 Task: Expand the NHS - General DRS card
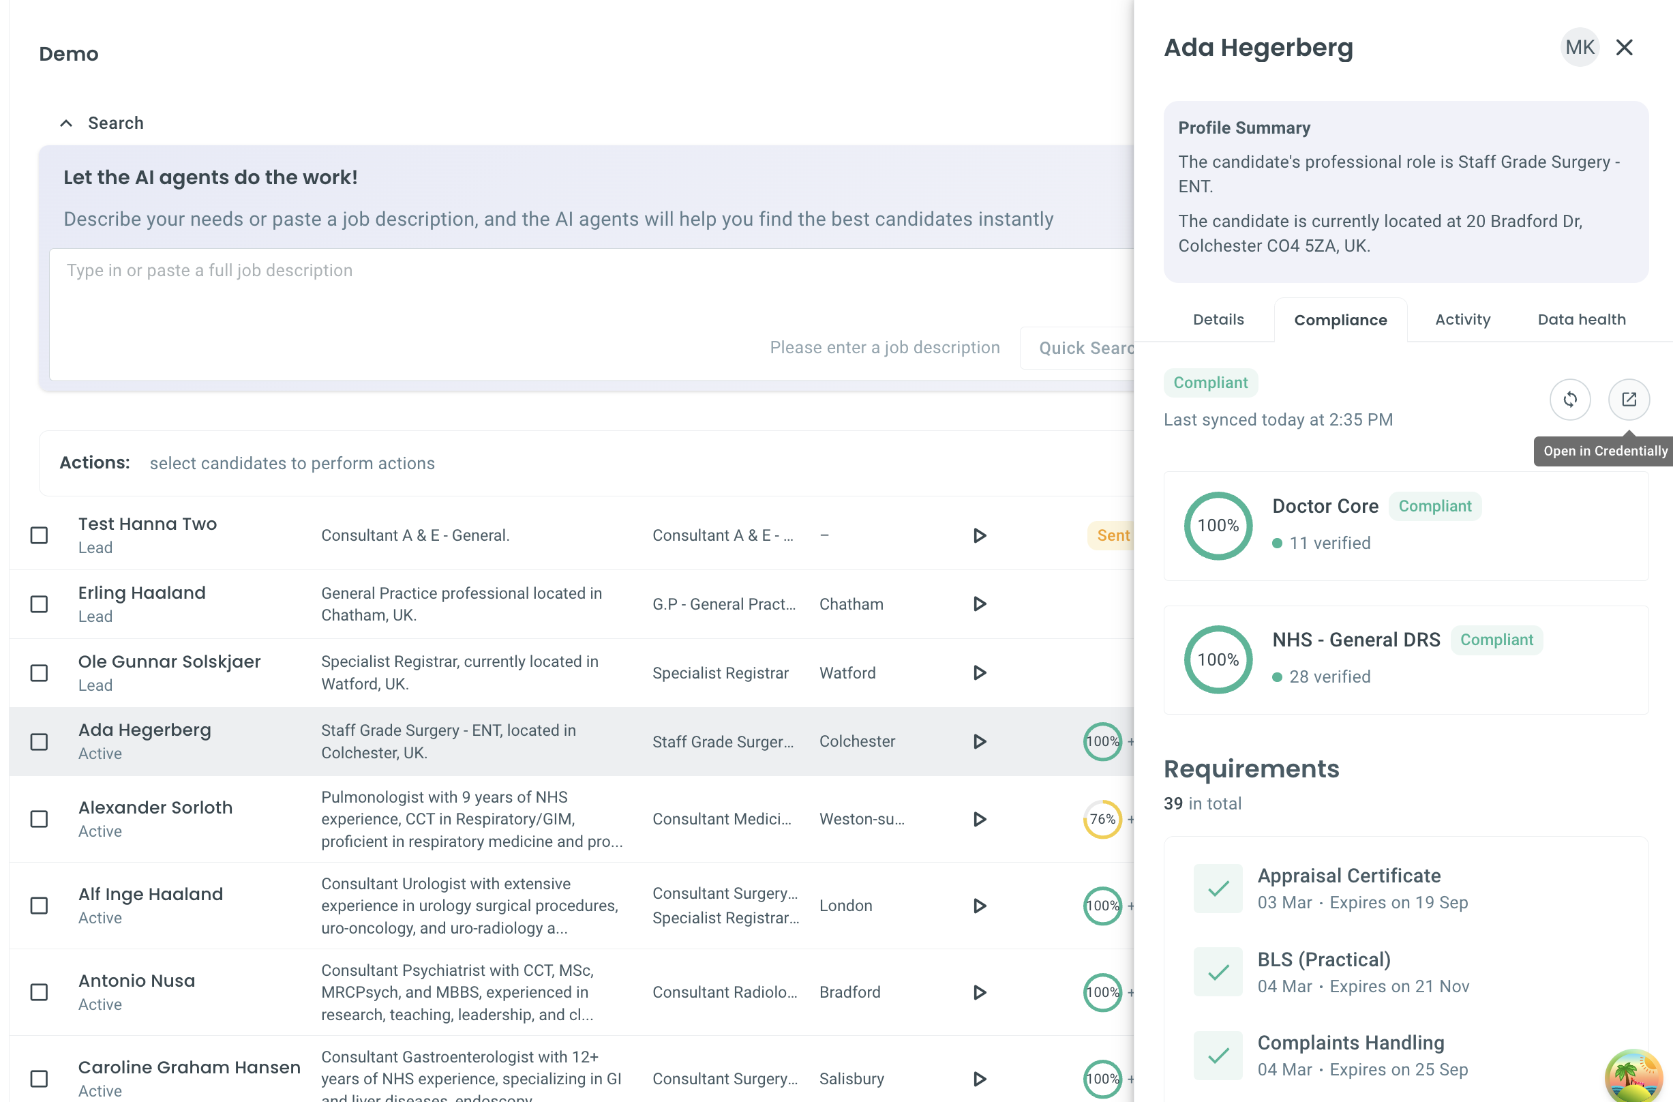click(1406, 659)
